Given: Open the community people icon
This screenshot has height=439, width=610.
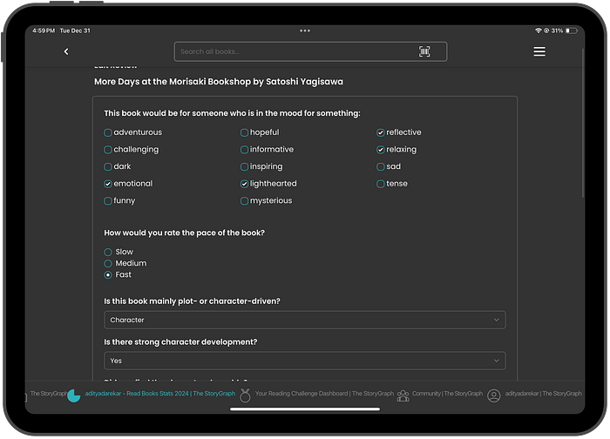Looking at the screenshot, I should pos(403,395).
